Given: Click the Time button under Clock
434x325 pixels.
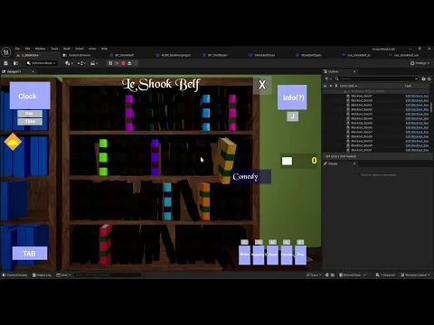Looking at the screenshot, I should 30,122.
